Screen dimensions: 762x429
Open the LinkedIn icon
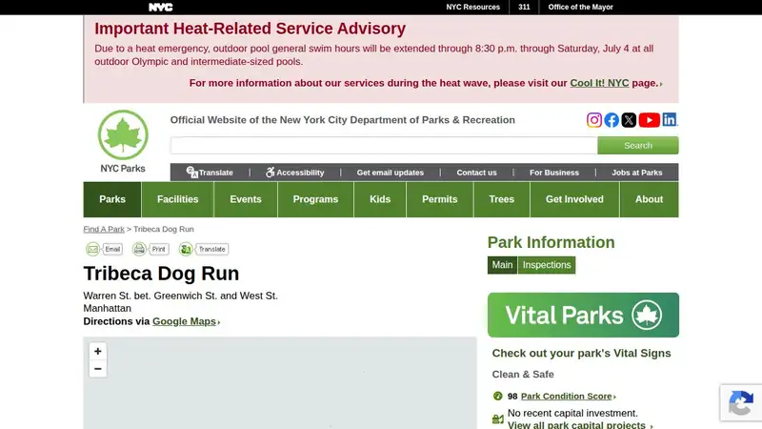[670, 120]
